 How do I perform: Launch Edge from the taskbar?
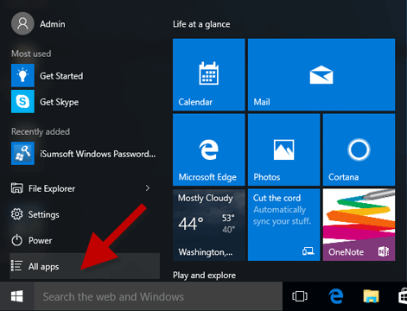(336, 296)
